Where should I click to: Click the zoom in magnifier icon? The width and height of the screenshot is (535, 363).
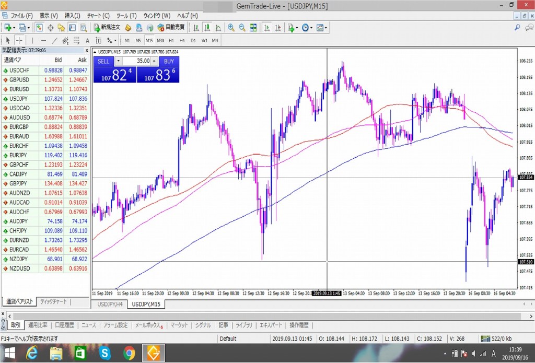tap(231, 28)
